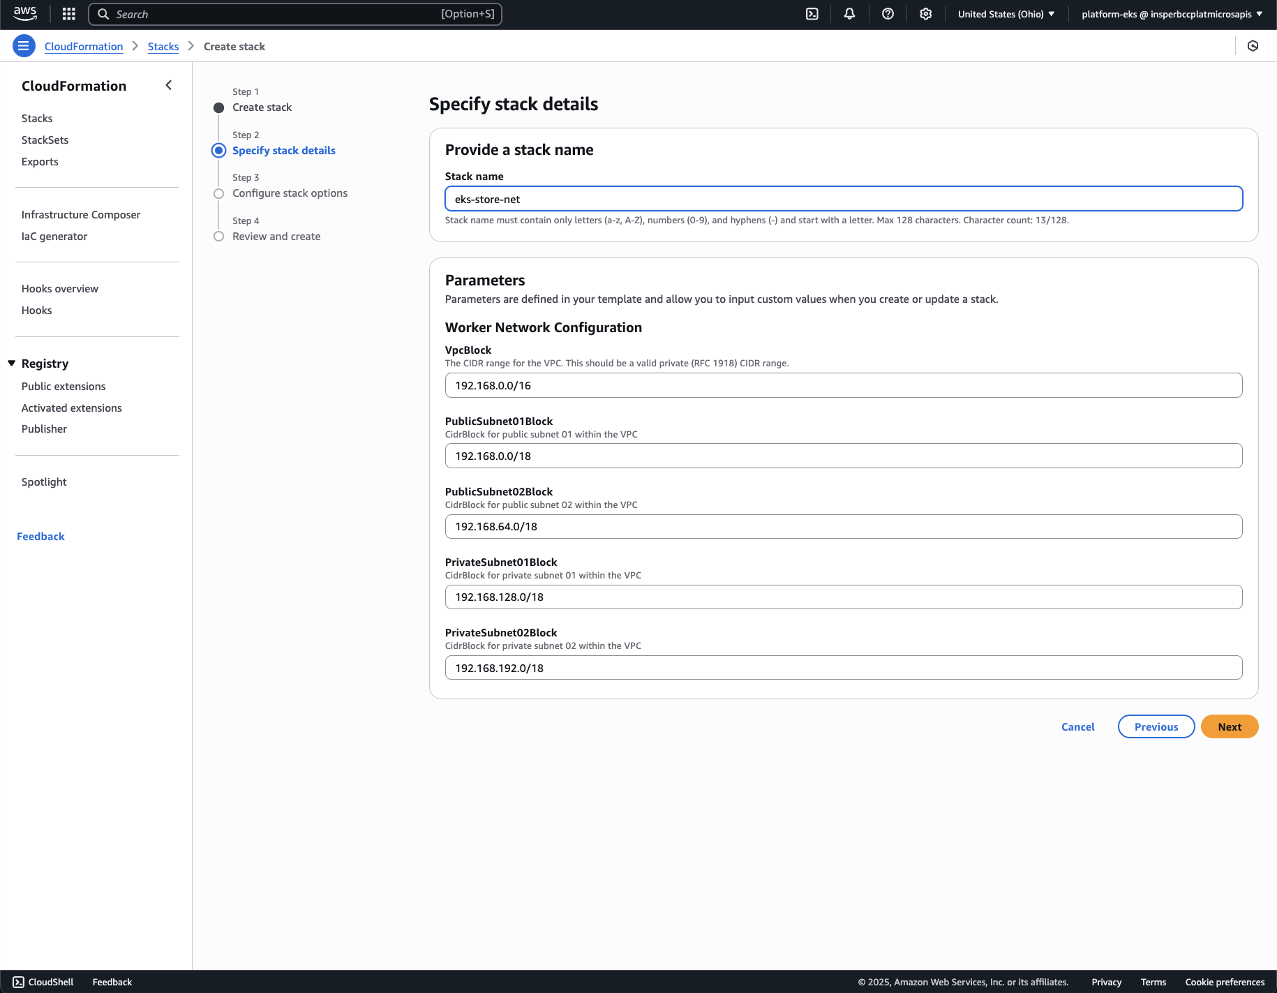
Task: Open the United States (Ohio) region dropdown
Action: click(x=1006, y=14)
